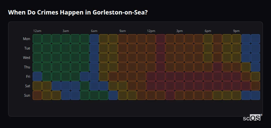Image resolution: width=271 pixels, height=128 pixels.
Task: Click the '12pm' hour axis label
Action: (x=151, y=31)
